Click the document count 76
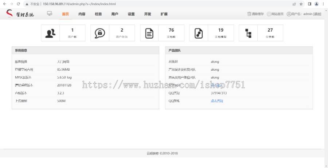 (171, 30)
